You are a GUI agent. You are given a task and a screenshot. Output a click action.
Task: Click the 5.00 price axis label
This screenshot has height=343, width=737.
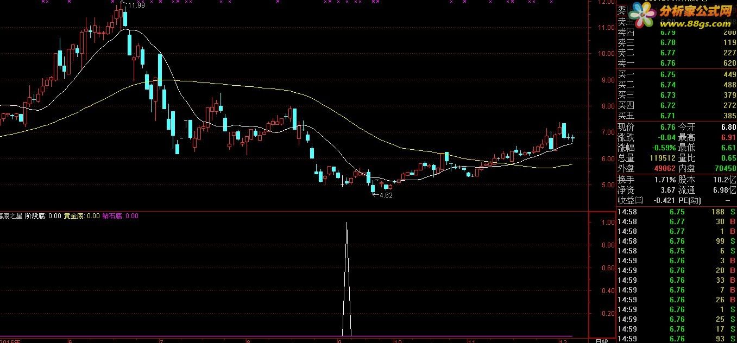click(x=607, y=185)
